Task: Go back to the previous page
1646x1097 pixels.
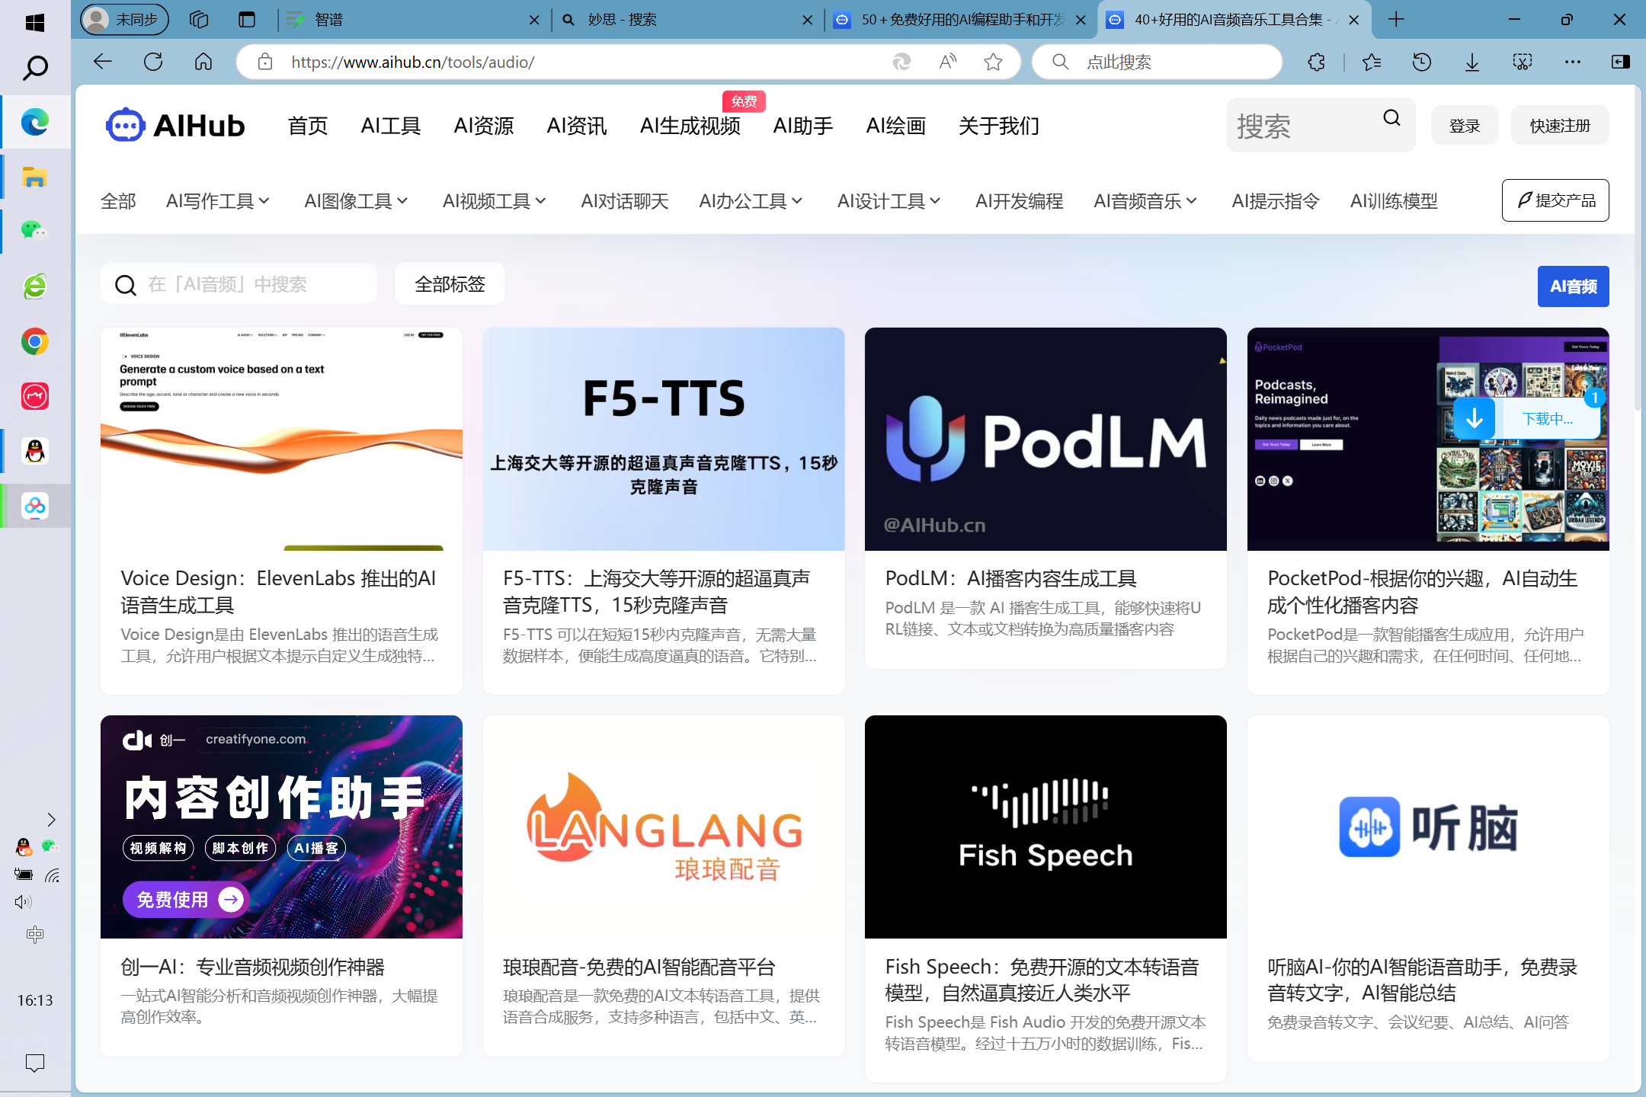Action: tap(103, 62)
